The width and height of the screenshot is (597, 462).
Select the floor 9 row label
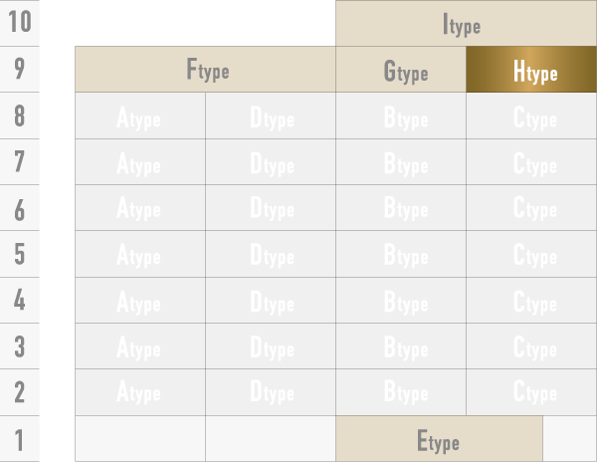[x=19, y=70]
